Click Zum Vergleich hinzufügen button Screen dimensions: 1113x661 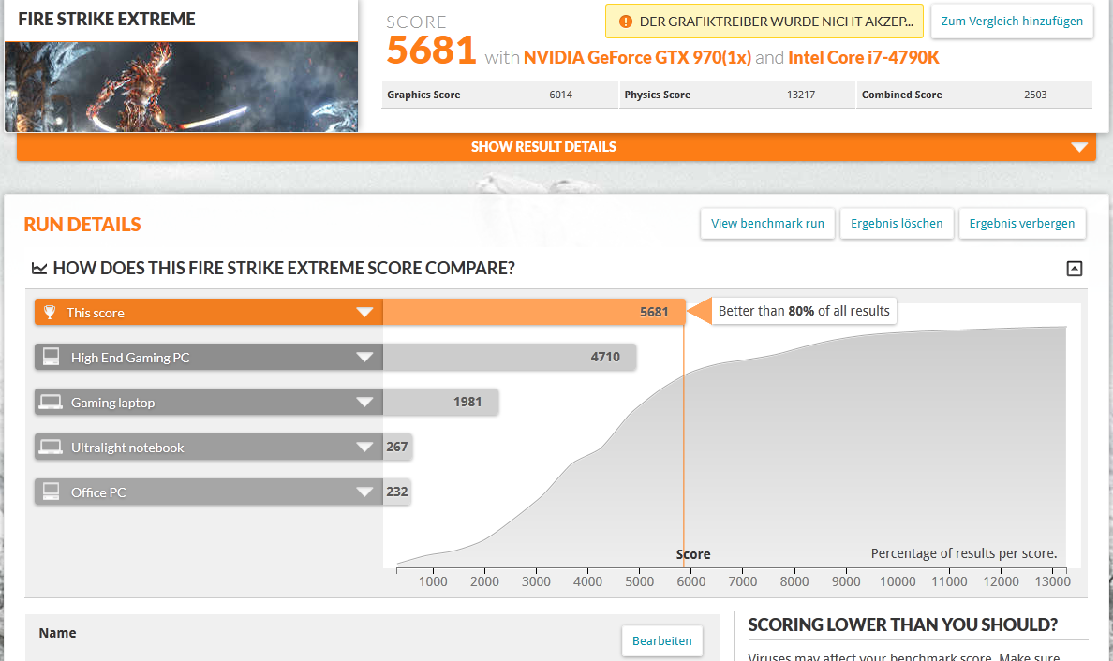click(x=1012, y=22)
